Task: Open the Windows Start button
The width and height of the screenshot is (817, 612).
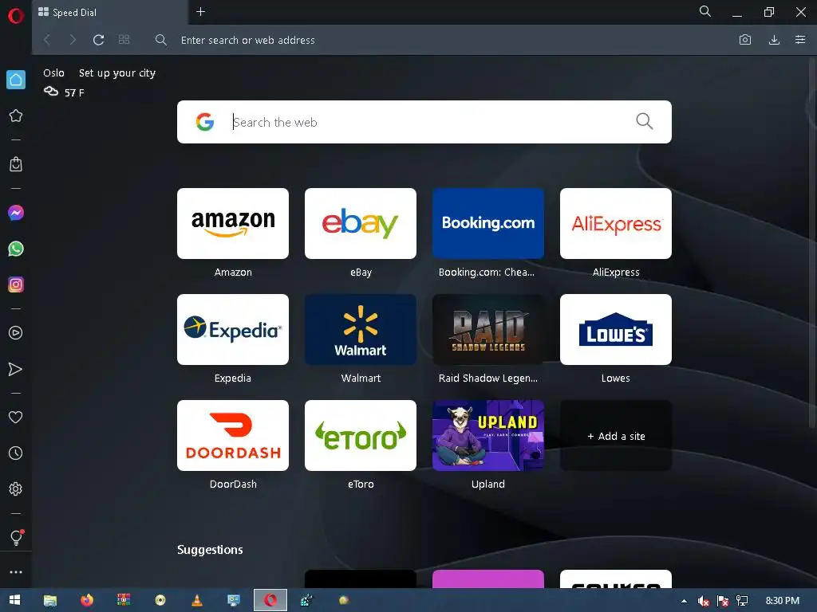Action: coord(14,600)
